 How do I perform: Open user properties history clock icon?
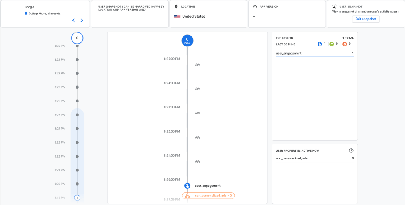(351, 151)
